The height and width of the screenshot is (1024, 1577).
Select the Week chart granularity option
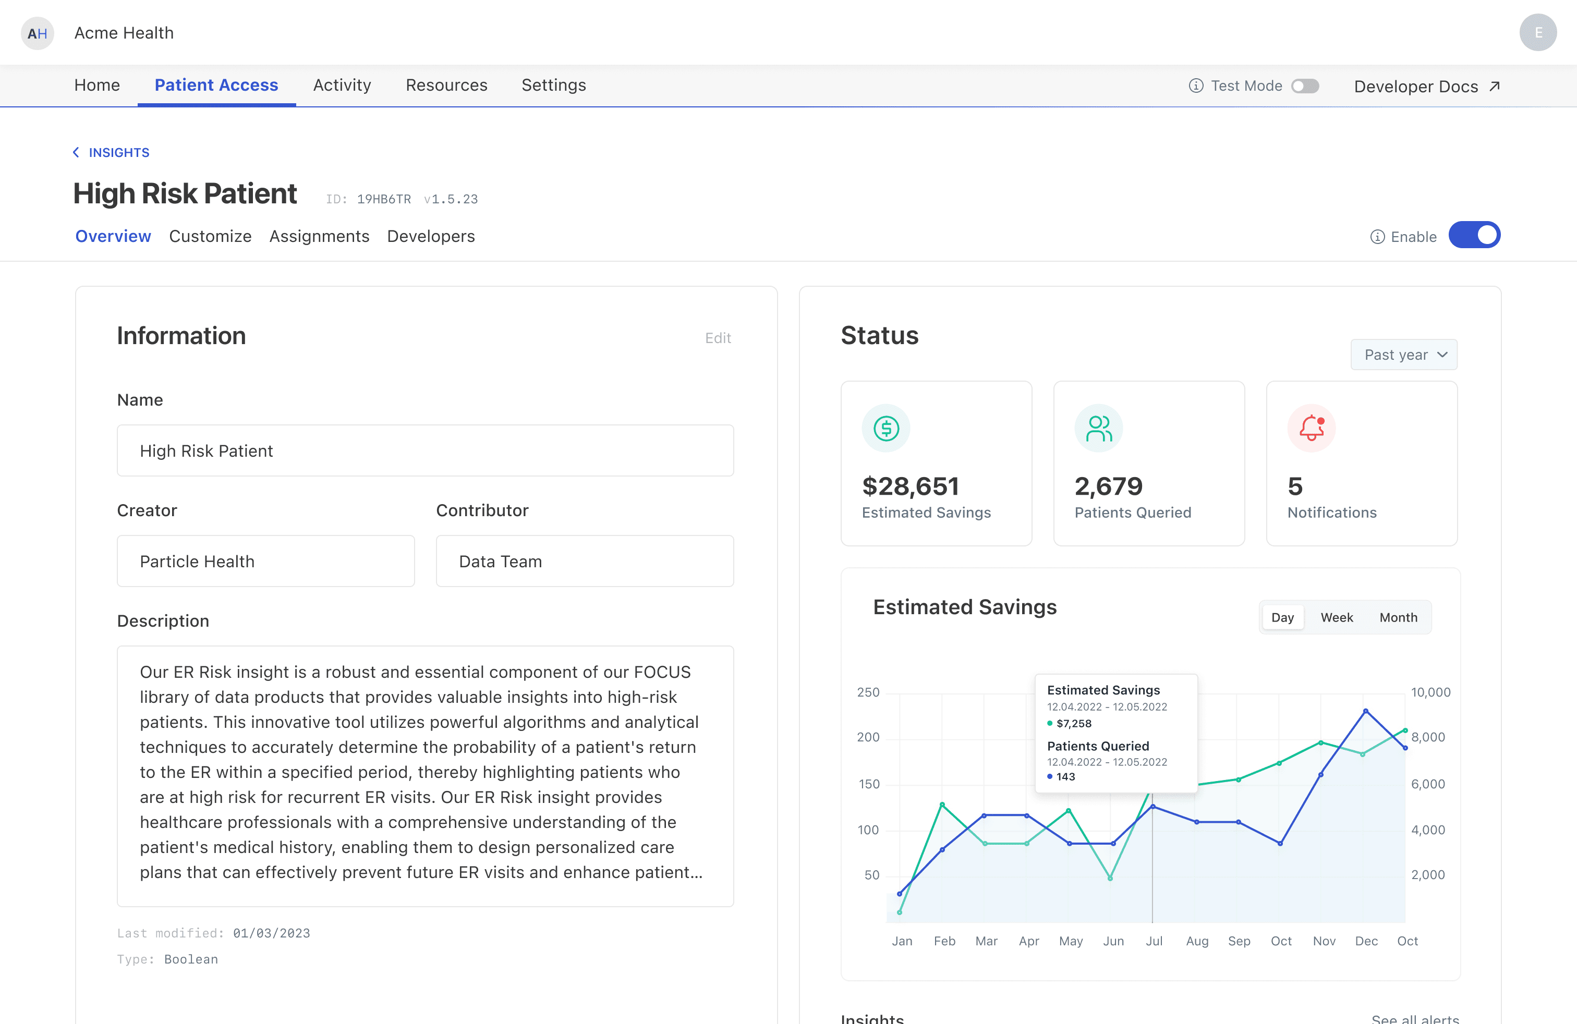point(1337,617)
